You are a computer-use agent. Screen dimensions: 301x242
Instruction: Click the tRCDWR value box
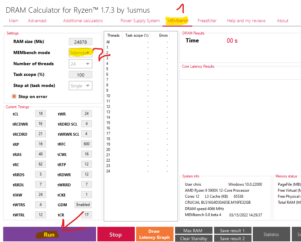click(41, 124)
